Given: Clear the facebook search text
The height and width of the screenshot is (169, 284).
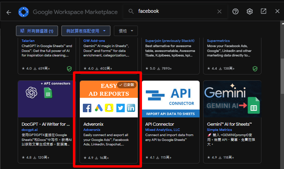Looking at the screenshot, I should [219, 11].
